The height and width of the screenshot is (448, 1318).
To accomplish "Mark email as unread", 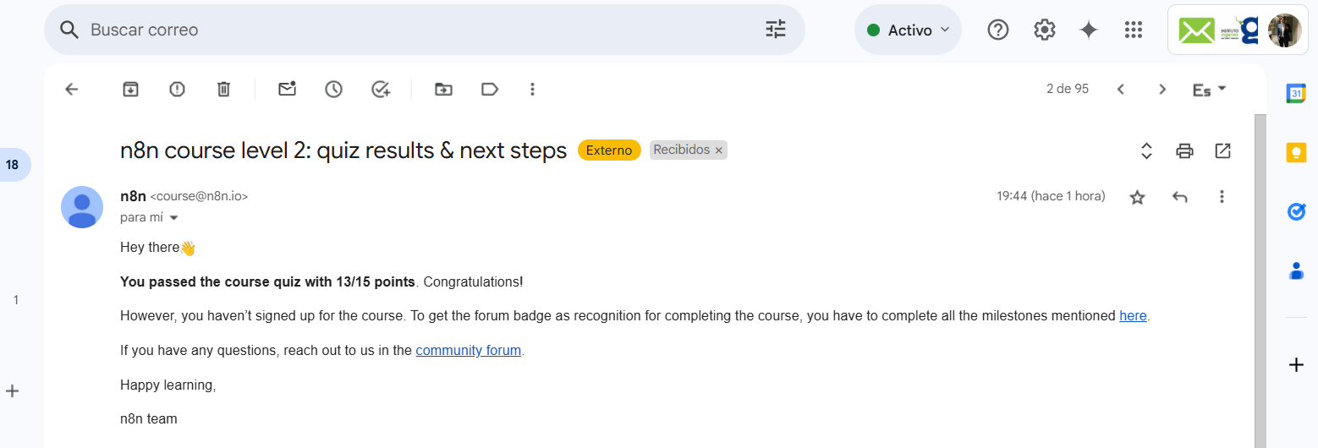I will point(288,89).
